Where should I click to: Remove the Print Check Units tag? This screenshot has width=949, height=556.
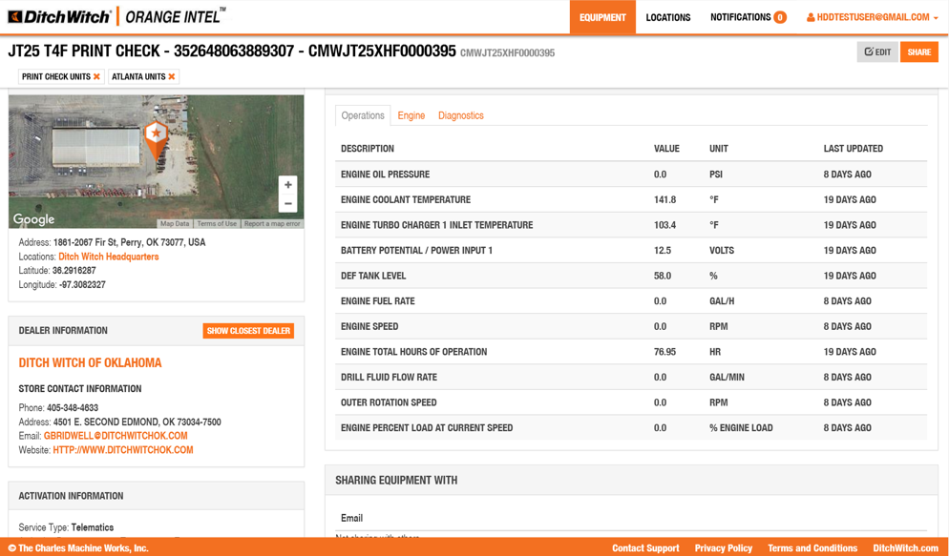pos(96,76)
